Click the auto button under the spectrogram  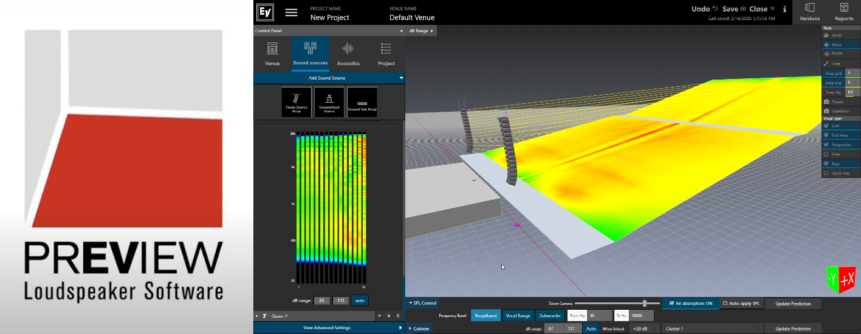360,300
